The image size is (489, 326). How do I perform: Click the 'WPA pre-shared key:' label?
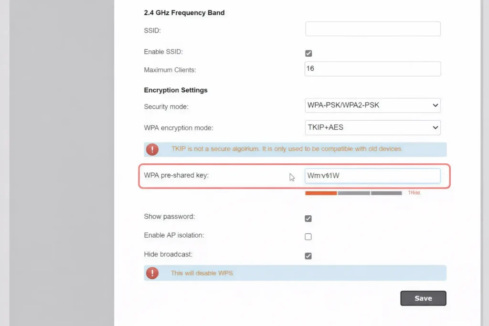176,175
